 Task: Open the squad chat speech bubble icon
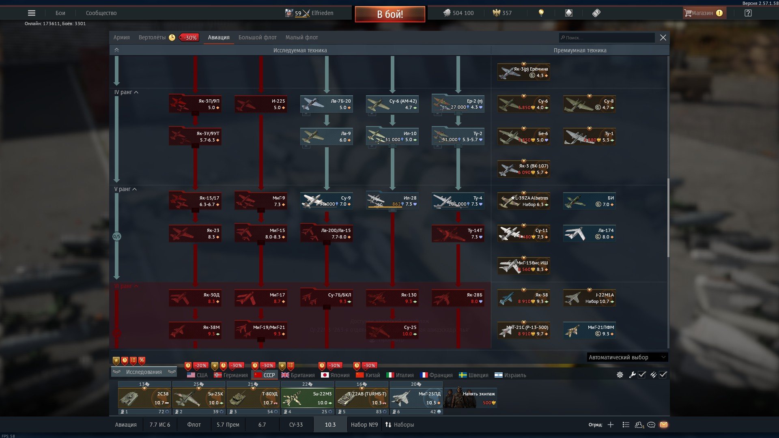[x=651, y=425]
